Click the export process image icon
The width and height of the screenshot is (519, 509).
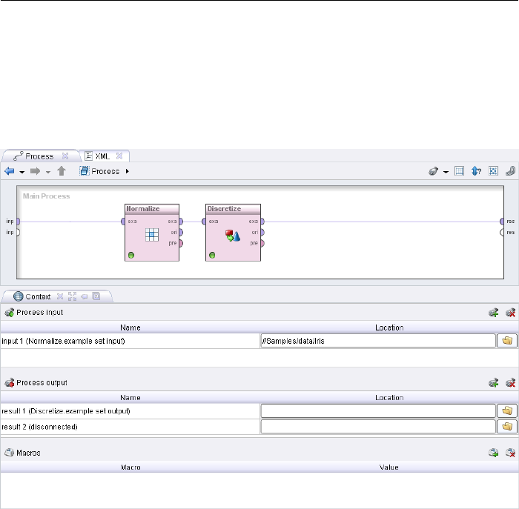coord(510,171)
